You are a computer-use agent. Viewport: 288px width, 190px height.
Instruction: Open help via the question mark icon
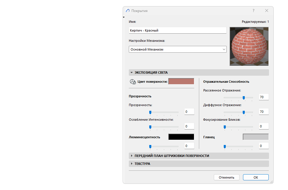pyautogui.click(x=253, y=11)
